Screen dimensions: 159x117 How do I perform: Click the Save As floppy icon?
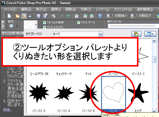(45, 16)
